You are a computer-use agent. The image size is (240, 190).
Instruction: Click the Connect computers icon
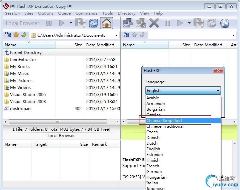click(x=128, y=23)
